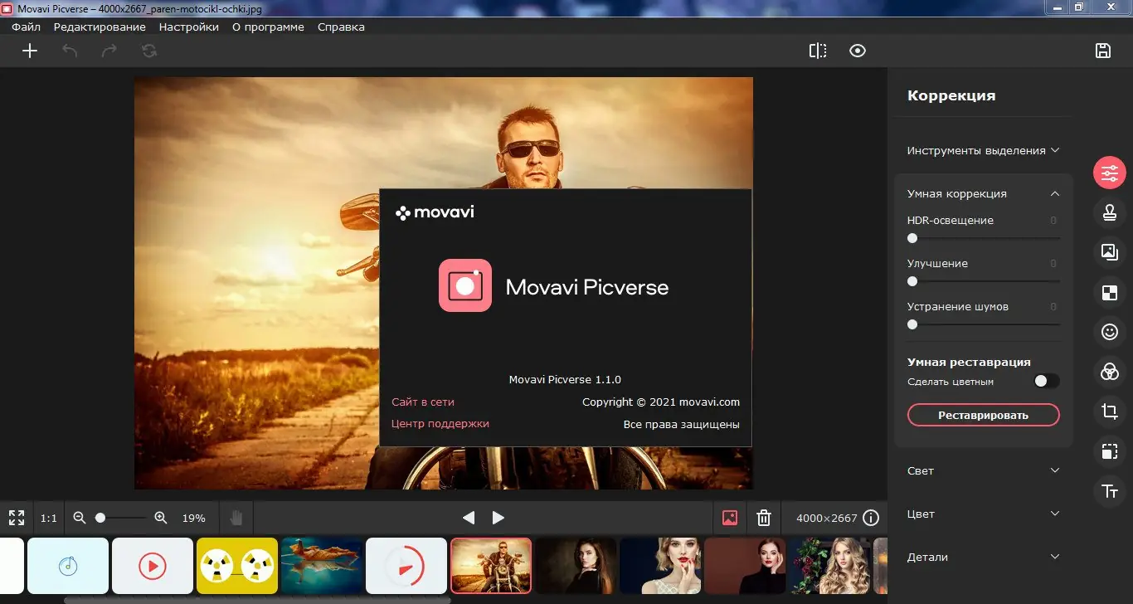1133x604 pixels.
Task: Select the woman in black turtleneck thumbnail
Action: tap(745, 566)
